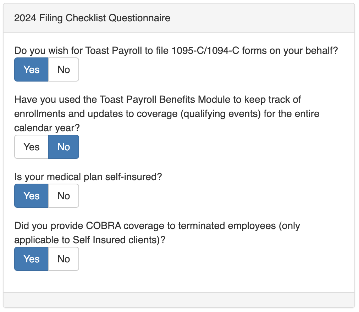The image size is (359, 312).
Task: Click the gray panel footer bar
Action: [179, 300]
